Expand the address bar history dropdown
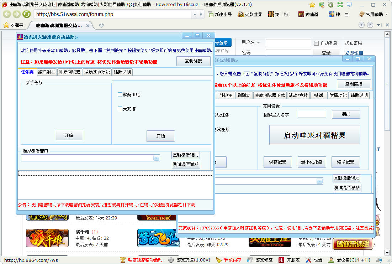This screenshot has height=264, width=392. pos(195,14)
